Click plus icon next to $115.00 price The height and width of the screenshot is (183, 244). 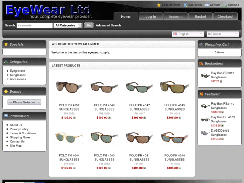223,139
